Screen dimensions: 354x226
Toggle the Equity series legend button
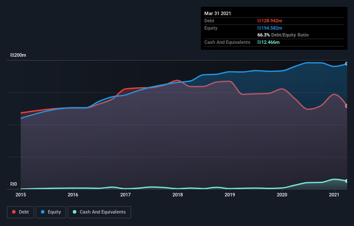tap(51, 212)
